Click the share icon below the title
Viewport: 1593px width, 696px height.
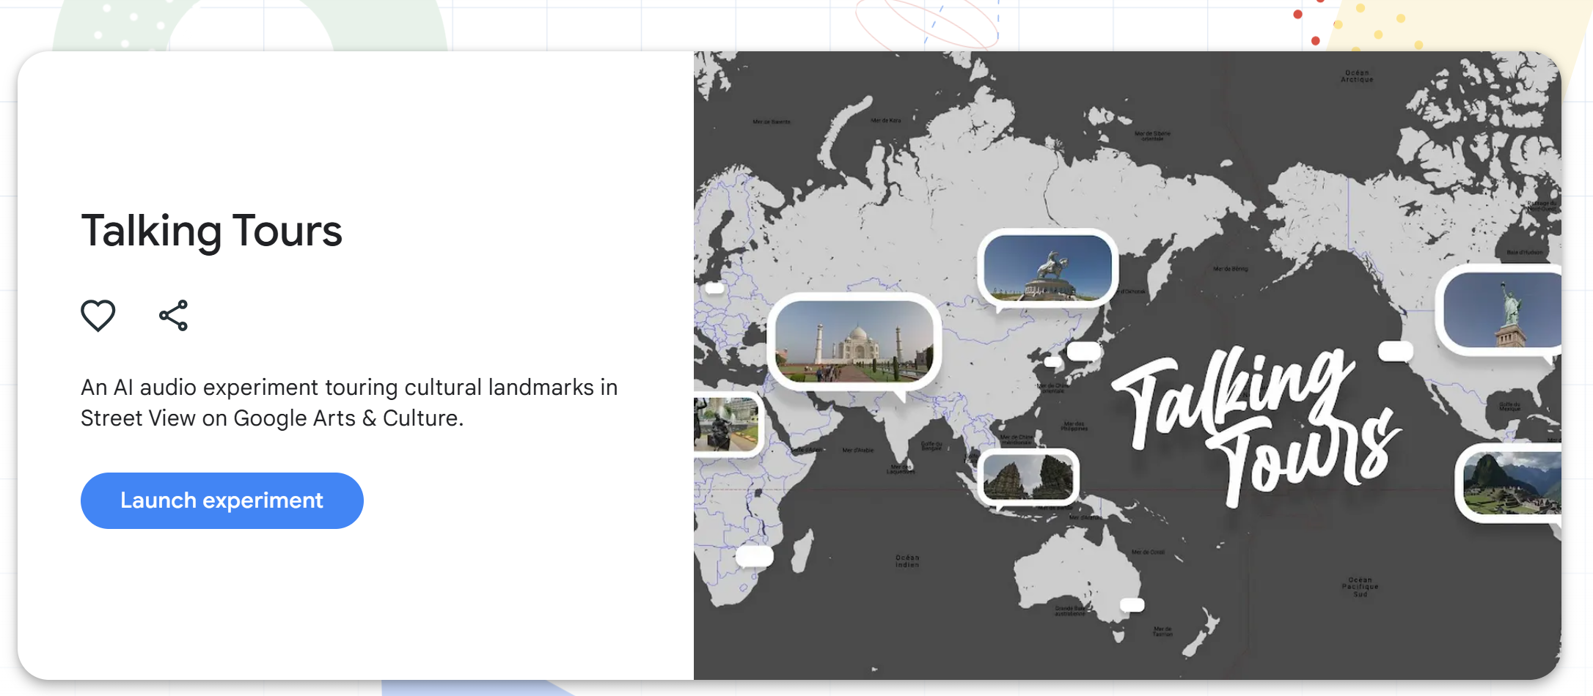point(174,316)
